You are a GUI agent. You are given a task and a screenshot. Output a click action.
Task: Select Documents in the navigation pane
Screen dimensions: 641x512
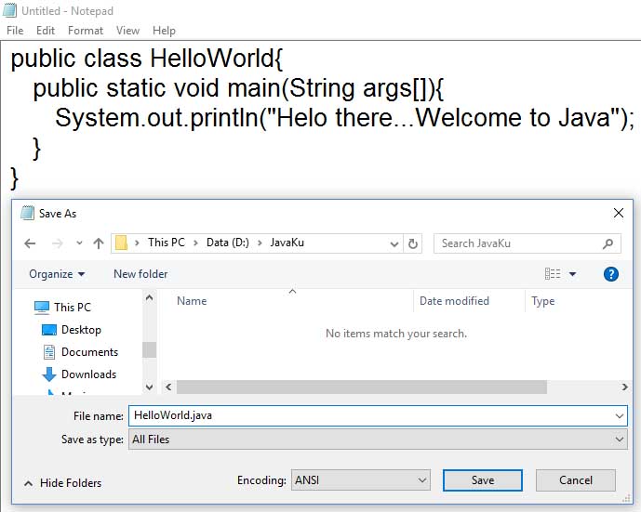[x=81, y=352]
